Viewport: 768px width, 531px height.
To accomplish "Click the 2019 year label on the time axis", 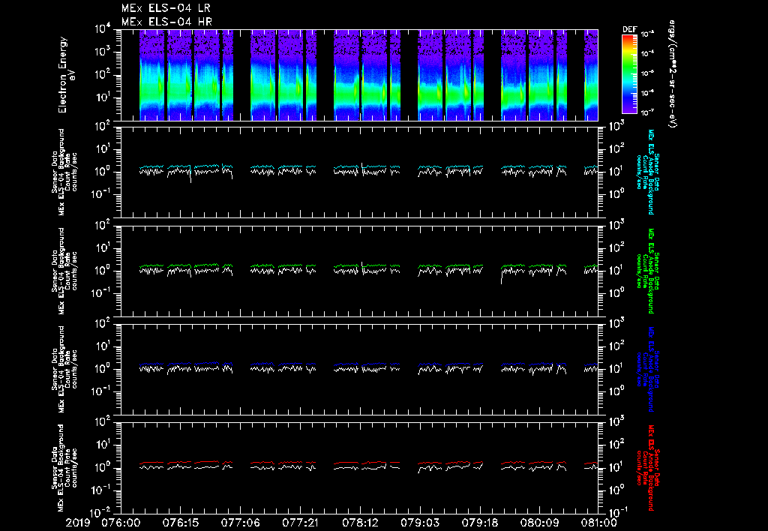I will [78, 523].
